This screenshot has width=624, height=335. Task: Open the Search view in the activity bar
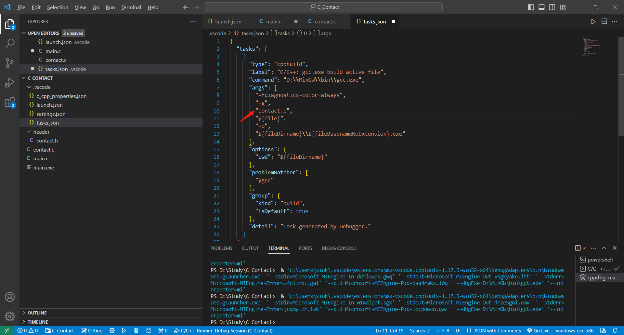click(x=10, y=43)
